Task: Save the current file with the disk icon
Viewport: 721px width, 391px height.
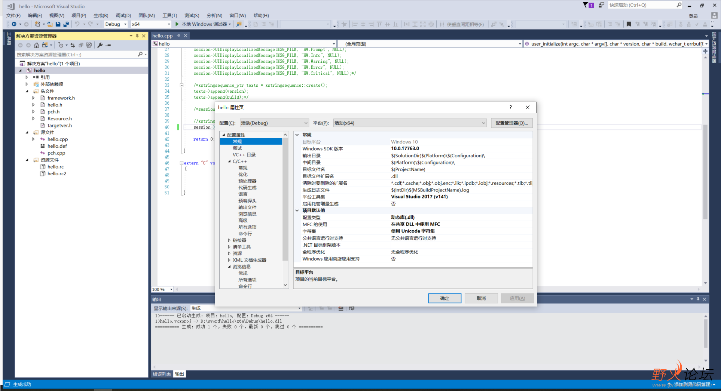Action: click(x=58, y=24)
